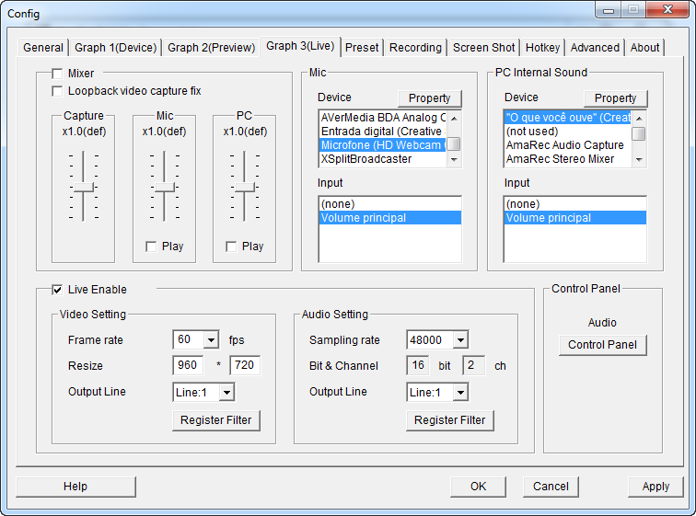Image resolution: width=696 pixels, height=516 pixels.
Task: Select the Graph 3(Live) tab
Action: click(x=300, y=46)
